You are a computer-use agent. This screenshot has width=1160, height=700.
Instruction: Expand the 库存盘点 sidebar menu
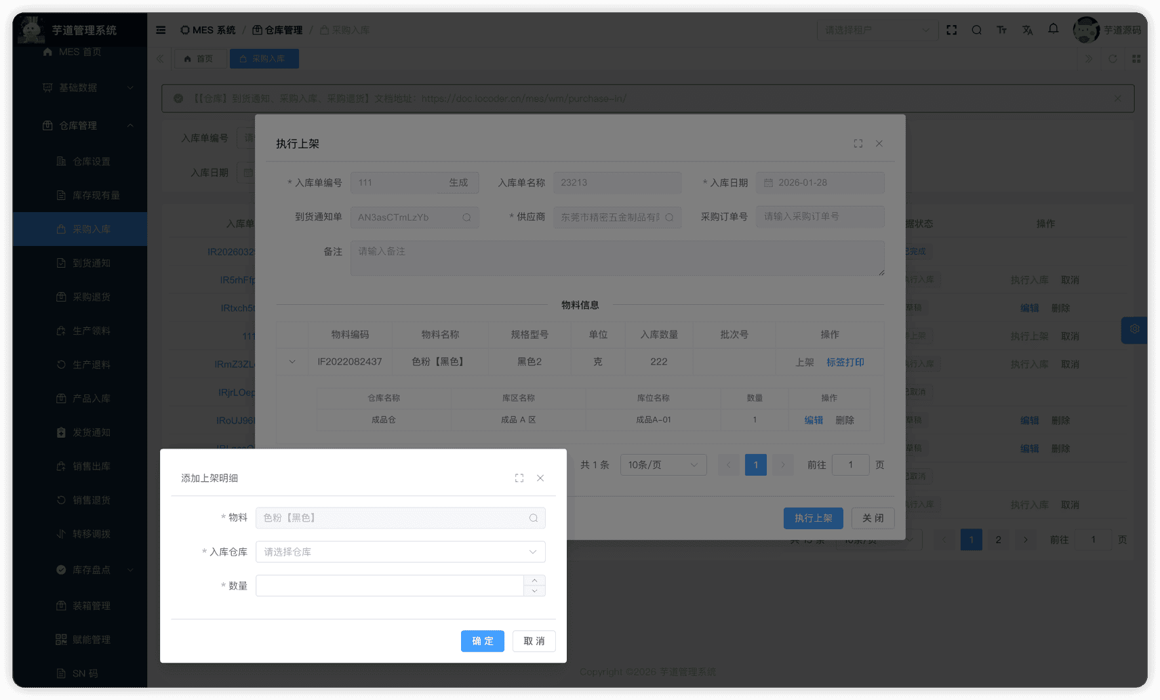coord(91,570)
